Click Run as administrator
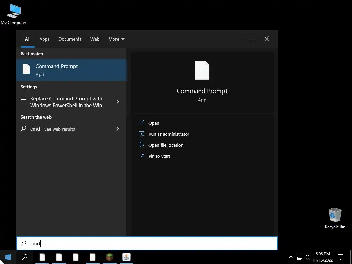352x264 pixels. (169, 134)
